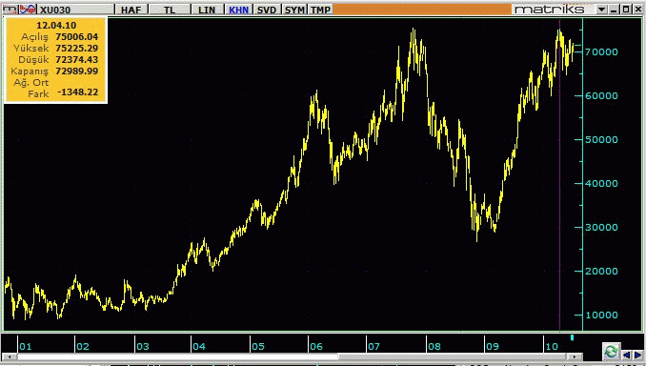Open the waveform chart-type icon beside XU030
This screenshot has width=646, height=366.
pyautogui.click(x=28, y=10)
